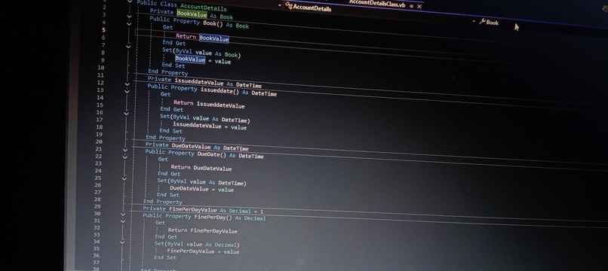This screenshot has width=608, height=271.
Task: Click the dropdown arrow left of AccountDetails icon
Action: click(280, 5)
